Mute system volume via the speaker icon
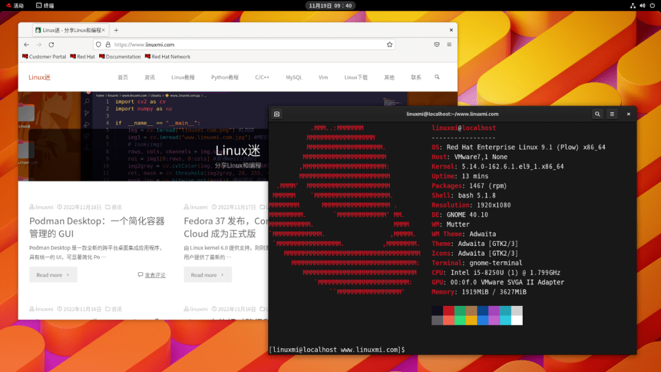 [x=641, y=6]
